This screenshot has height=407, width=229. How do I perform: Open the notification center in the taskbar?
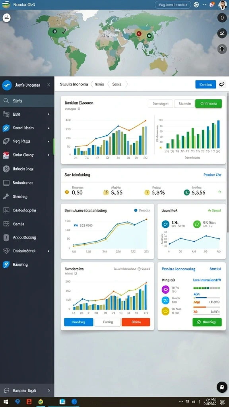coord(223,402)
